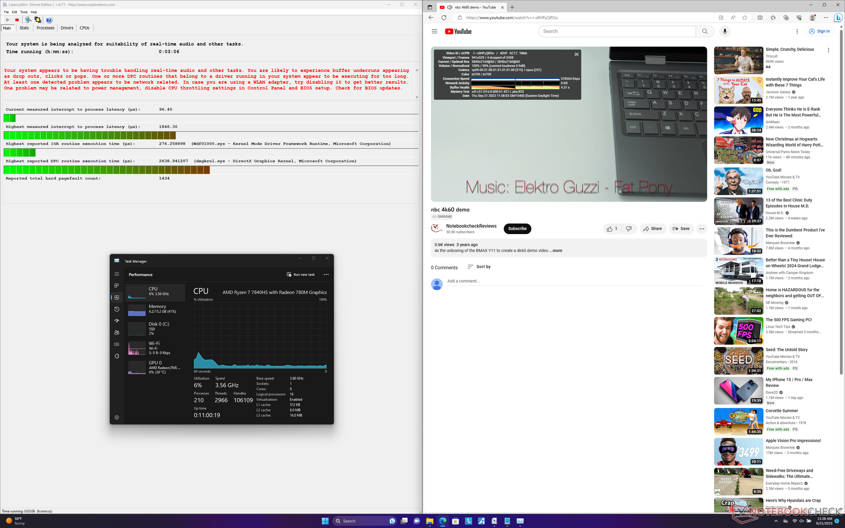Click Run new task in Task Manager
The width and height of the screenshot is (845, 528).
pos(301,275)
